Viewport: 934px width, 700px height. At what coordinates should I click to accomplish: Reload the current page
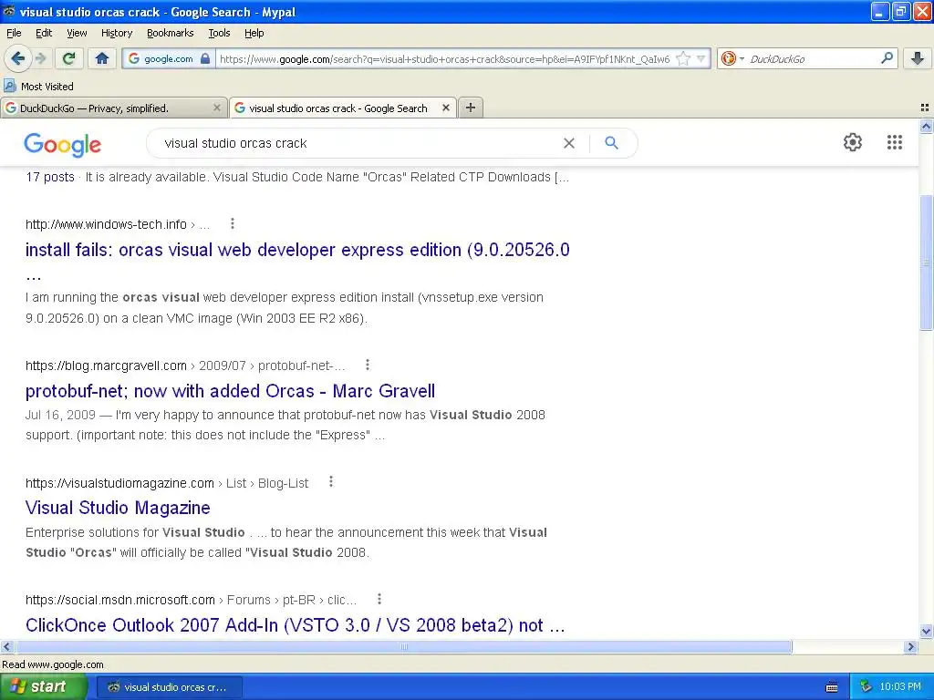(x=68, y=58)
